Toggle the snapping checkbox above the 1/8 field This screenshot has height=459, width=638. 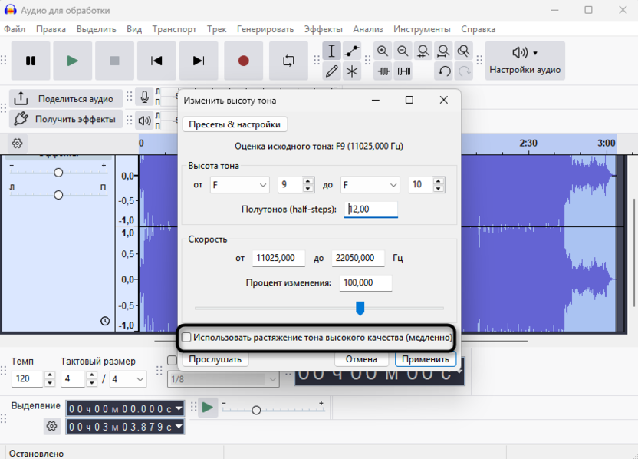click(172, 362)
